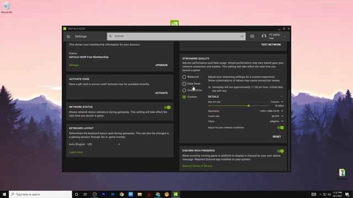Click the Upgrade button

(162, 65)
